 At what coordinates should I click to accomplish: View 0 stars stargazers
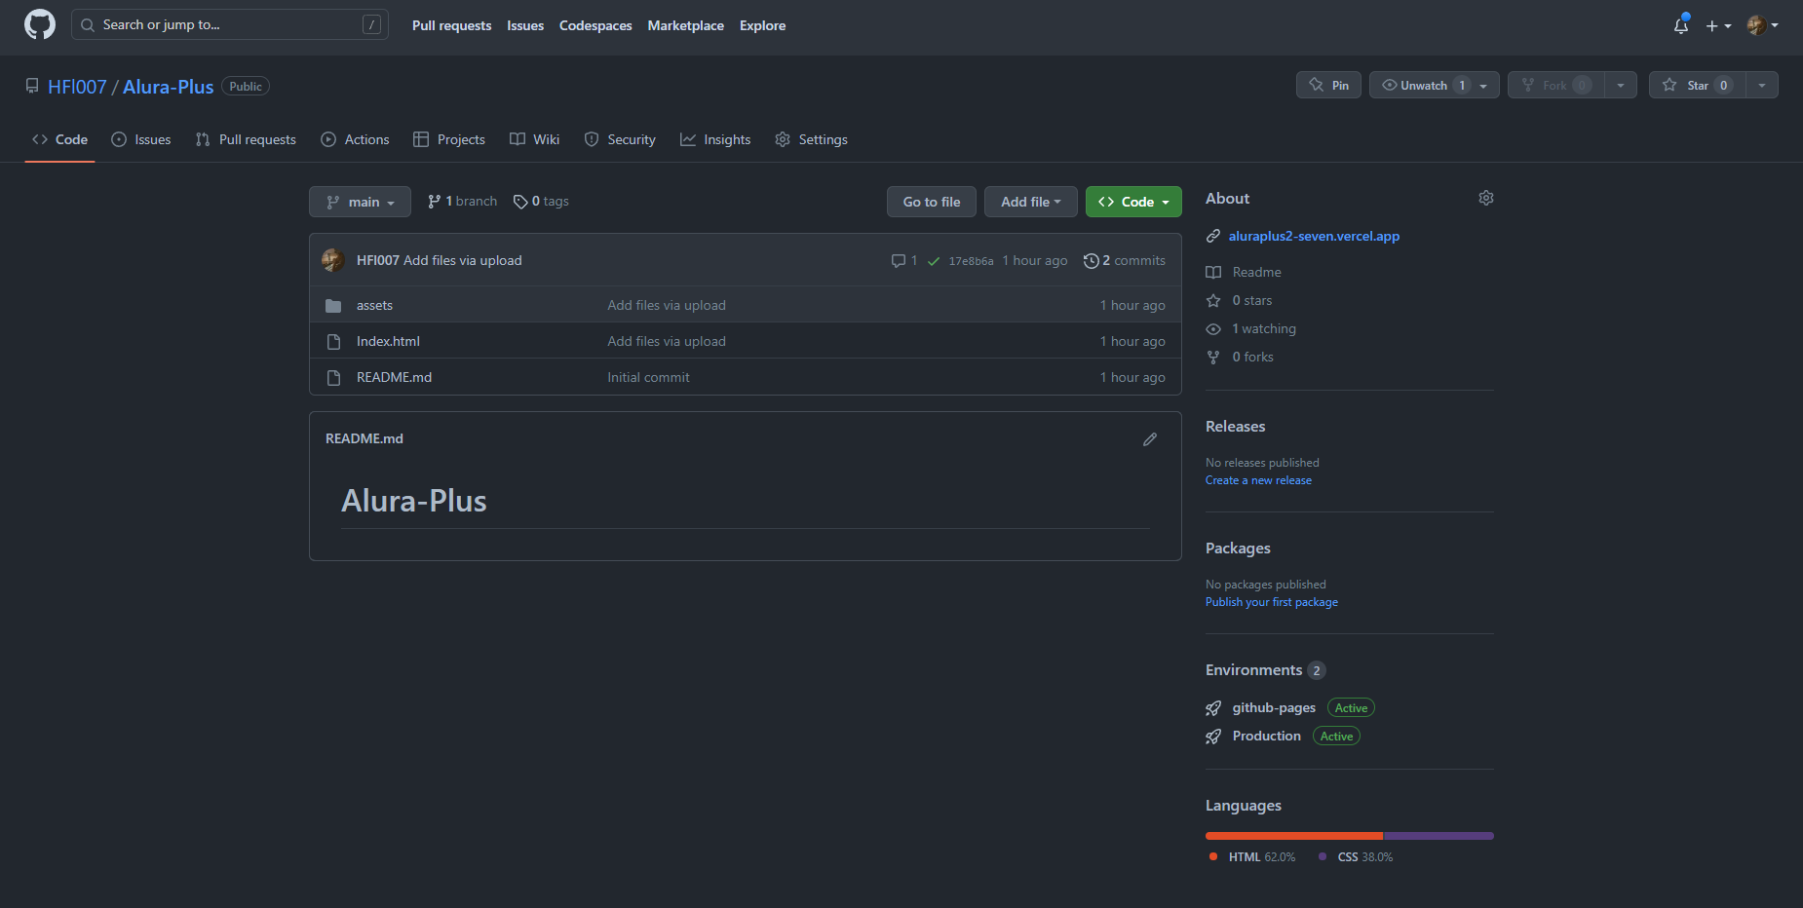(1240, 300)
